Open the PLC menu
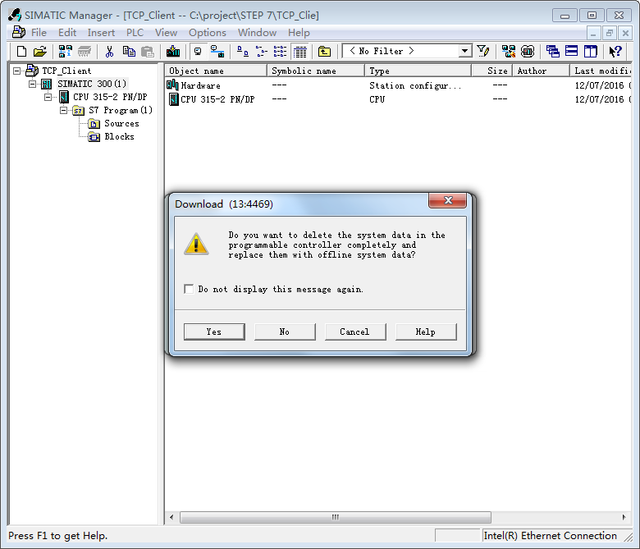The image size is (640, 549). tap(135, 33)
